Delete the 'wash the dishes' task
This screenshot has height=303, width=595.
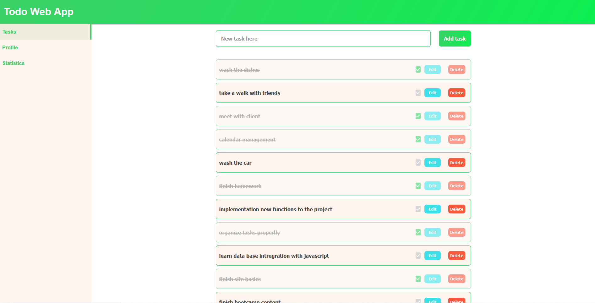pos(456,69)
